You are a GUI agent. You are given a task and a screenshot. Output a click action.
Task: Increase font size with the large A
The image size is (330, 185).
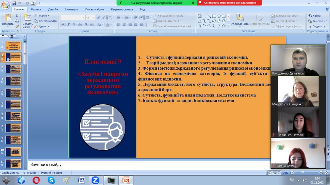pos(98,18)
